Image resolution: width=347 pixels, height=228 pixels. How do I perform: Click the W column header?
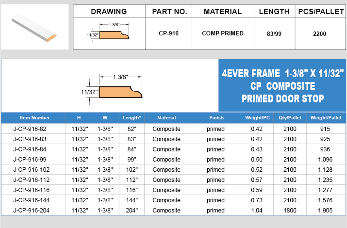pyautogui.click(x=105, y=118)
